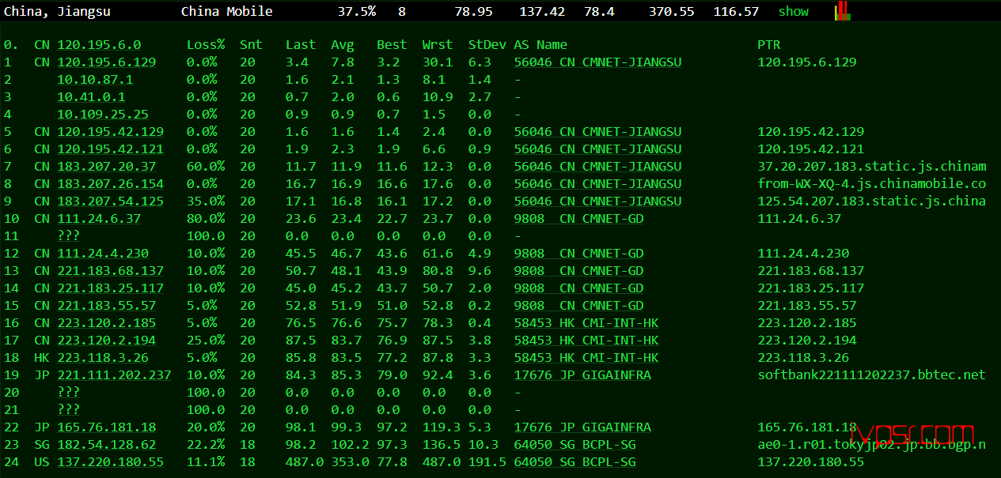Open the 182.54.128.62 address link
The image size is (1001, 478).
coord(107,445)
